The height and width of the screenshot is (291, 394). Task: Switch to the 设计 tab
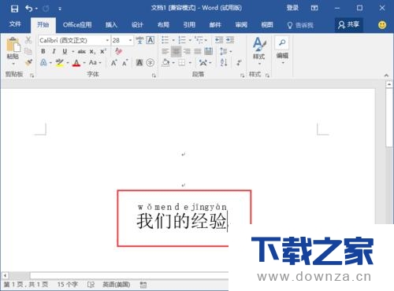[x=137, y=25]
